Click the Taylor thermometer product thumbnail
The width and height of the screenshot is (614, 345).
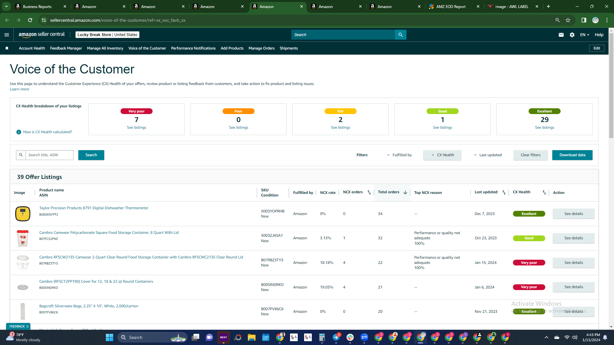pyautogui.click(x=23, y=214)
